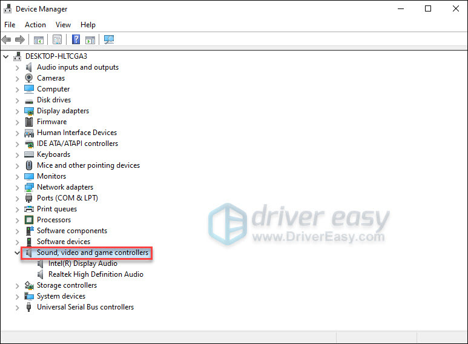Click Scan for hardware changes icon
The height and width of the screenshot is (344, 468).
pos(109,39)
